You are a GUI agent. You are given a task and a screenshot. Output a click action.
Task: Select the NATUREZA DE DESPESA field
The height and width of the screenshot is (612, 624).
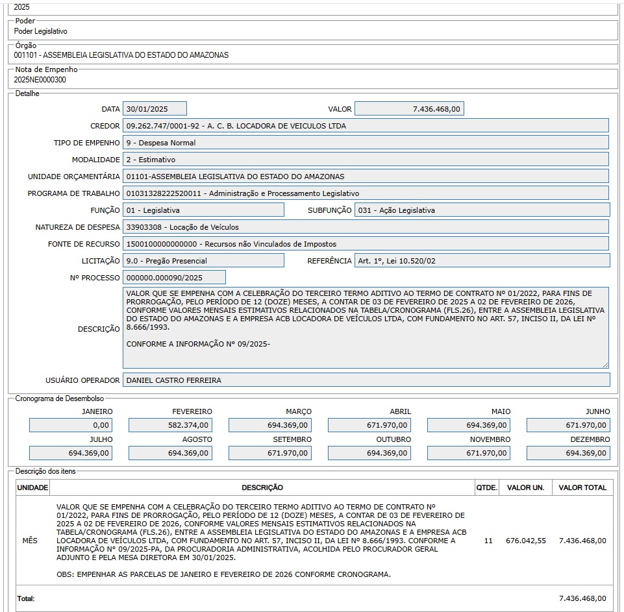click(x=365, y=227)
